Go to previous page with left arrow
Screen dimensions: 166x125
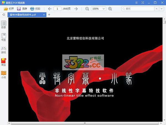50,9
